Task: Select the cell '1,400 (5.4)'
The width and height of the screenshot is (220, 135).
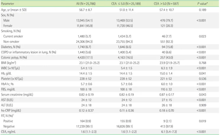Action: [x=124, y=52]
